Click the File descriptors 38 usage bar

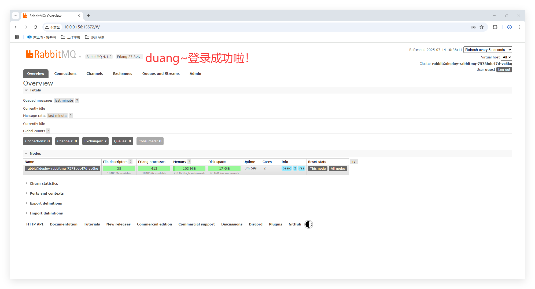(x=119, y=169)
